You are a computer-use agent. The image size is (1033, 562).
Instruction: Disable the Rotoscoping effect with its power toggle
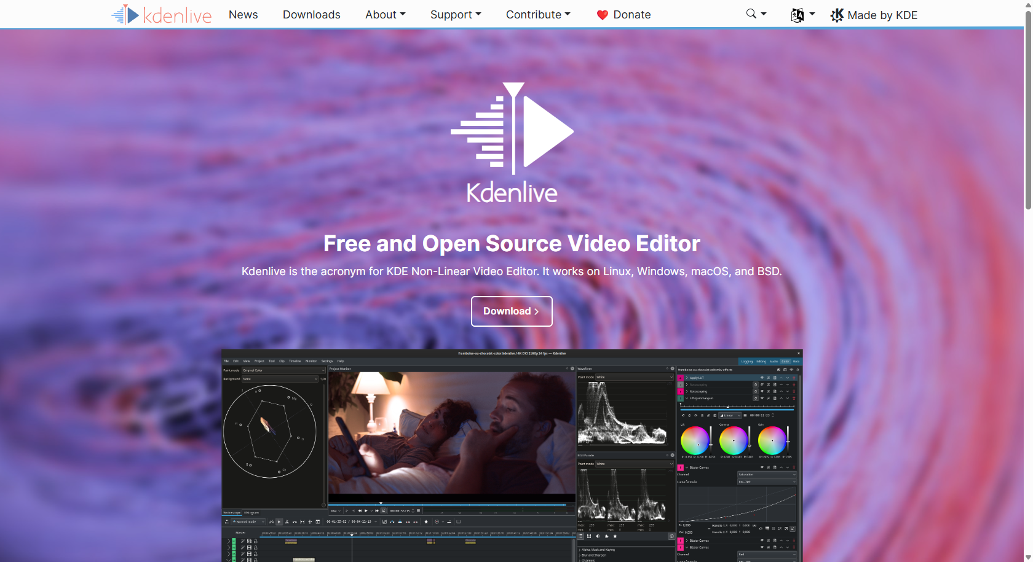click(x=756, y=391)
